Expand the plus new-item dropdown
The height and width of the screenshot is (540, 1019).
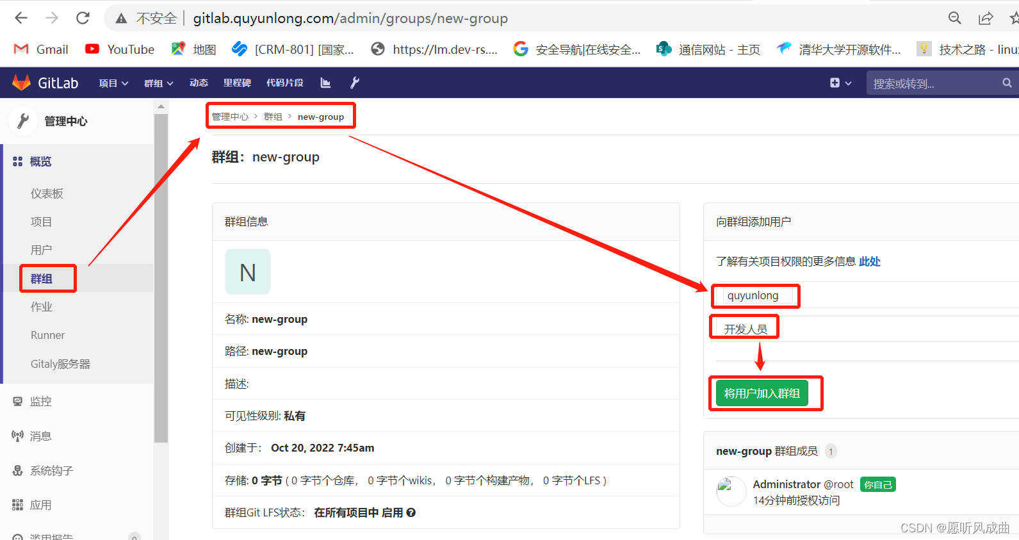pos(840,83)
